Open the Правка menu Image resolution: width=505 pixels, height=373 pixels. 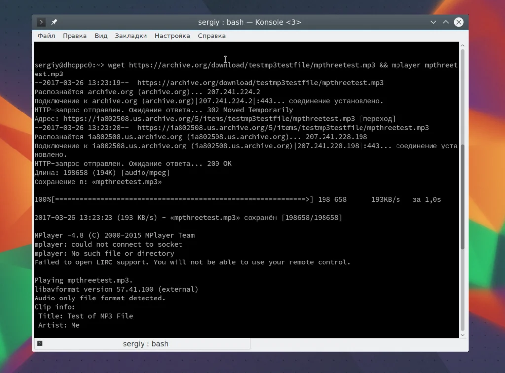tap(75, 36)
